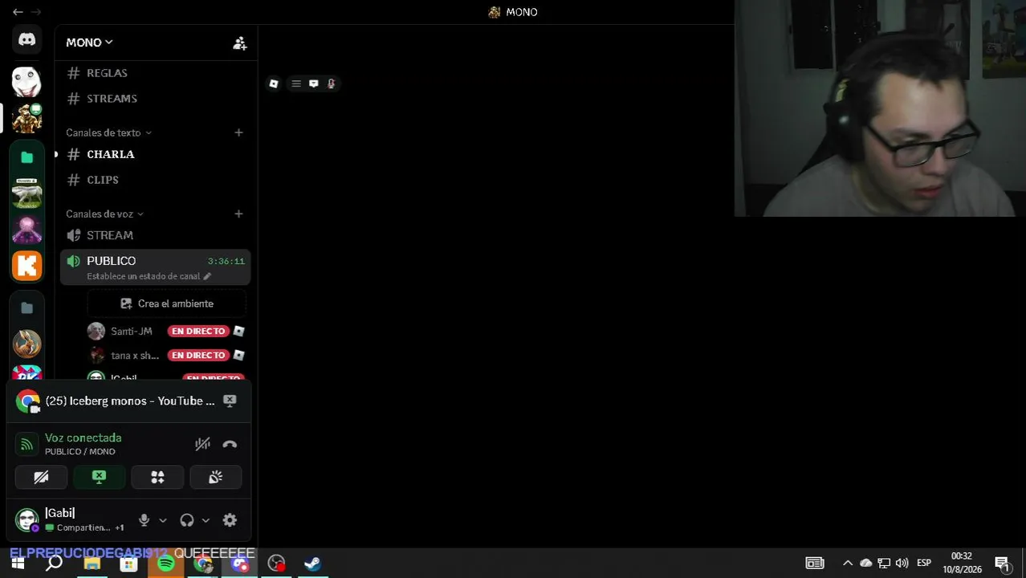Screen dimensions: 1026x578
Task: Open the white horse server icon
Action: (x=26, y=194)
